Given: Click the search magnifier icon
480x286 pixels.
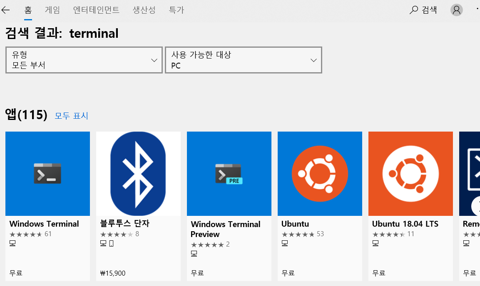Looking at the screenshot, I should click(413, 10).
